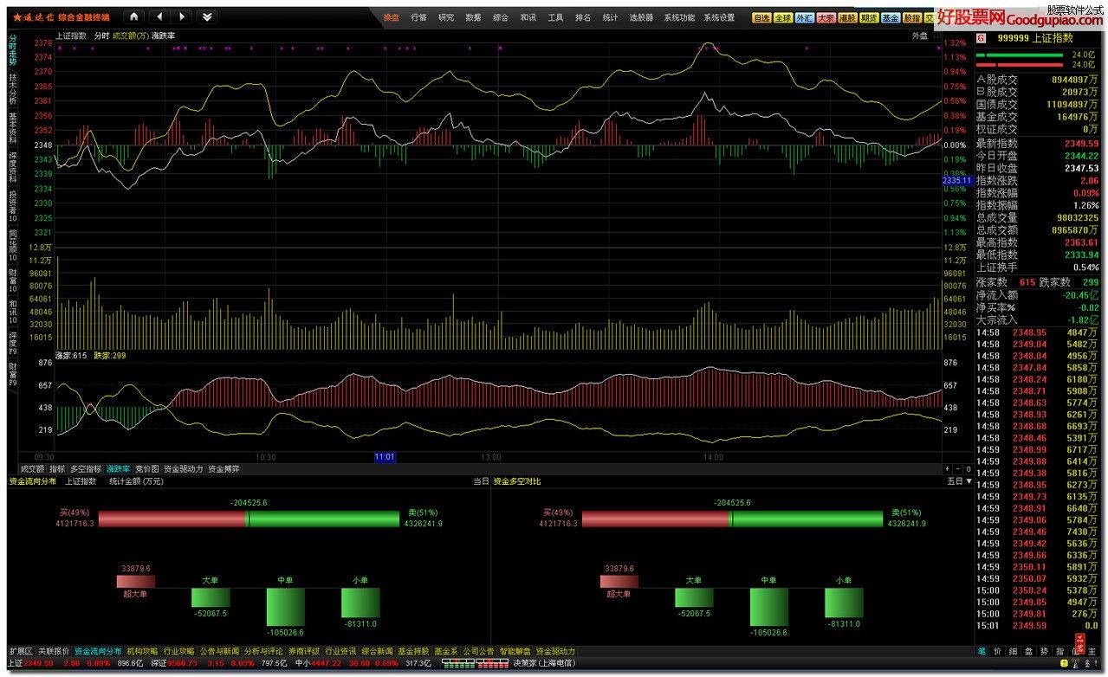1108x677 pixels.
Task: Open the 行业资讯 bottom tab
Action: coord(340,651)
